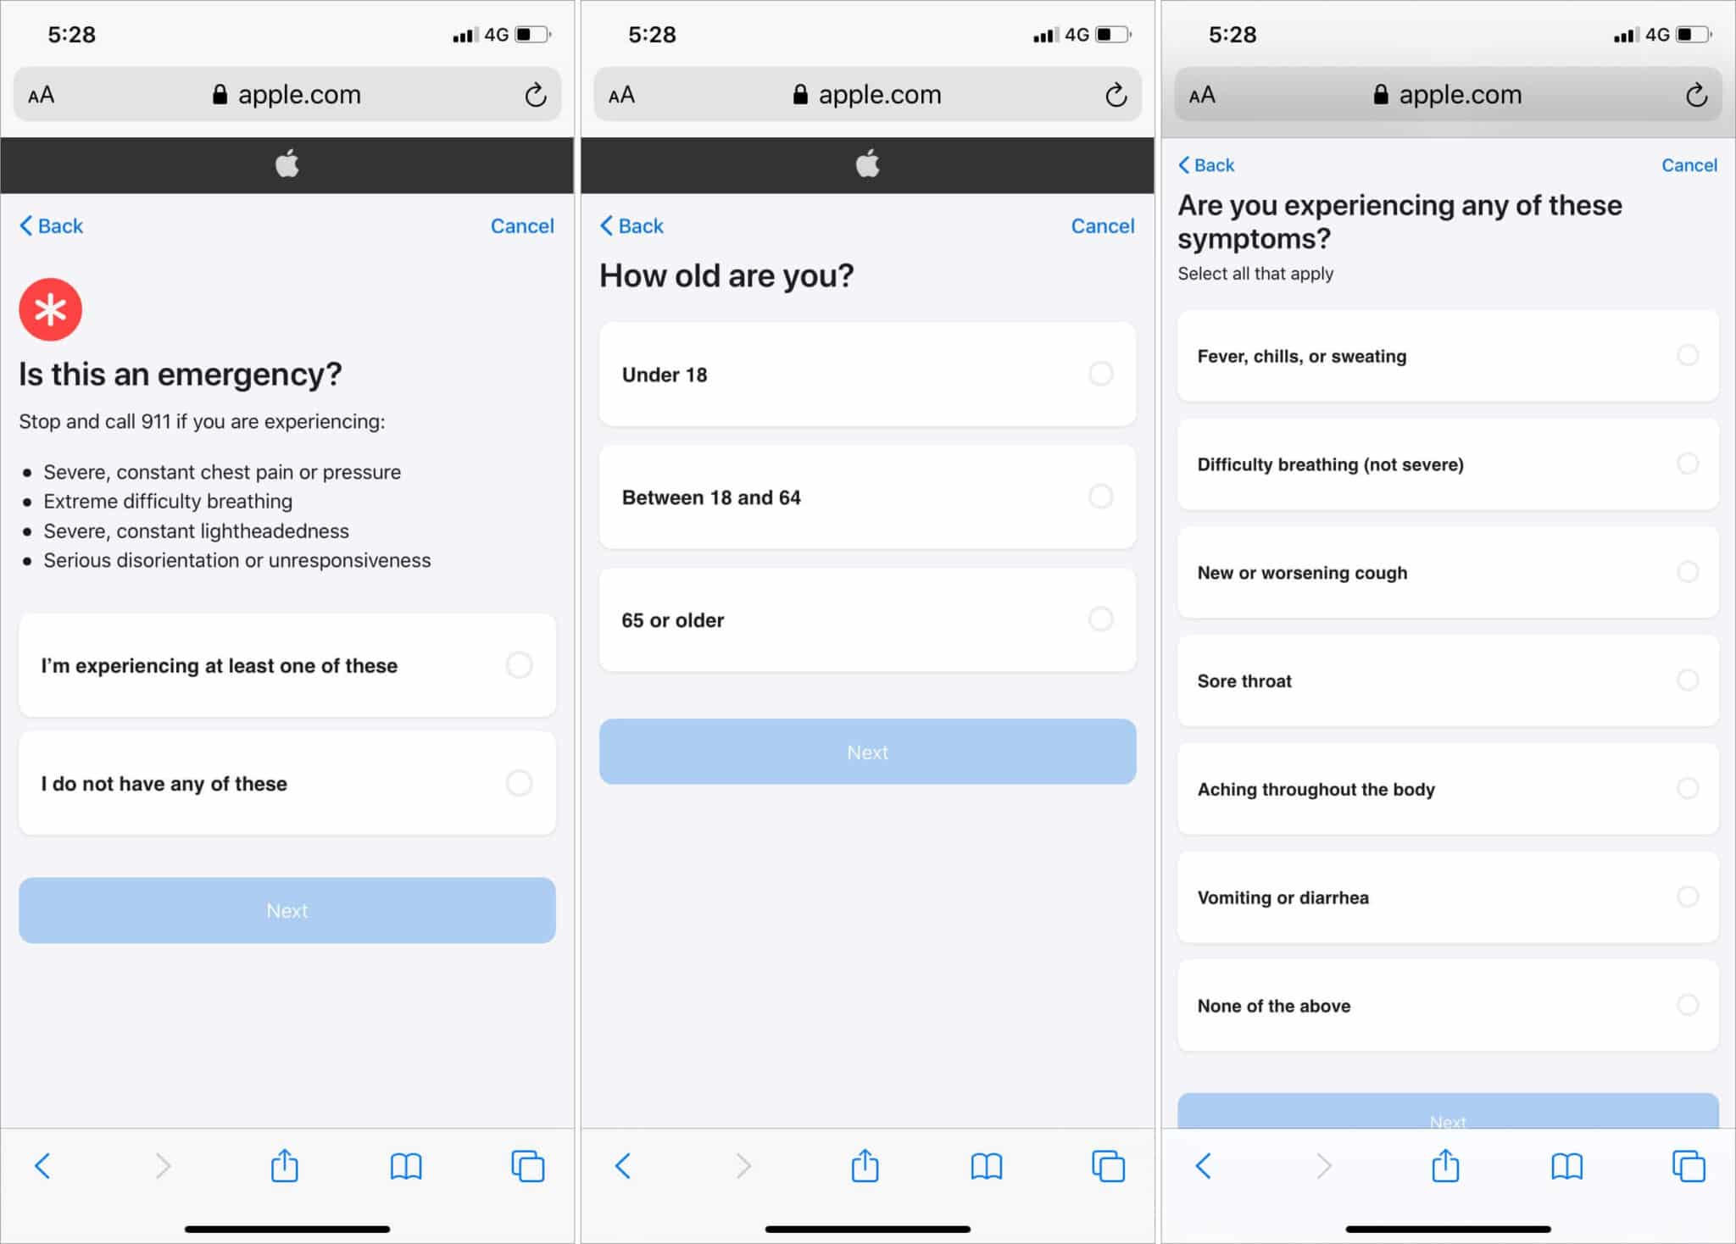This screenshot has width=1736, height=1244.
Task: Select 'Under 18' age option
Action: pos(866,375)
